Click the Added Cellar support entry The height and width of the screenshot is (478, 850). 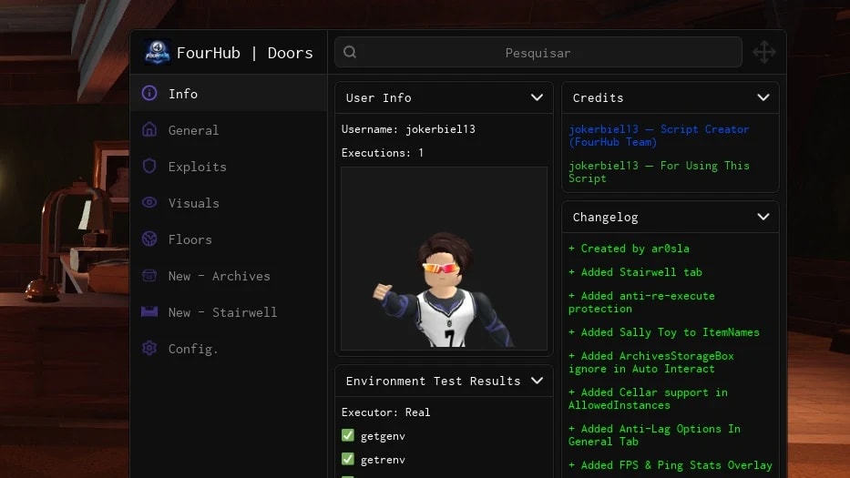tap(648, 399)
